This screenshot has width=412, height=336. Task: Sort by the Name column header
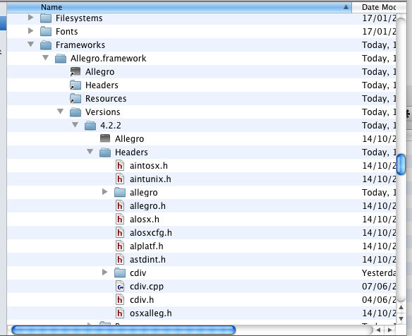179,7
